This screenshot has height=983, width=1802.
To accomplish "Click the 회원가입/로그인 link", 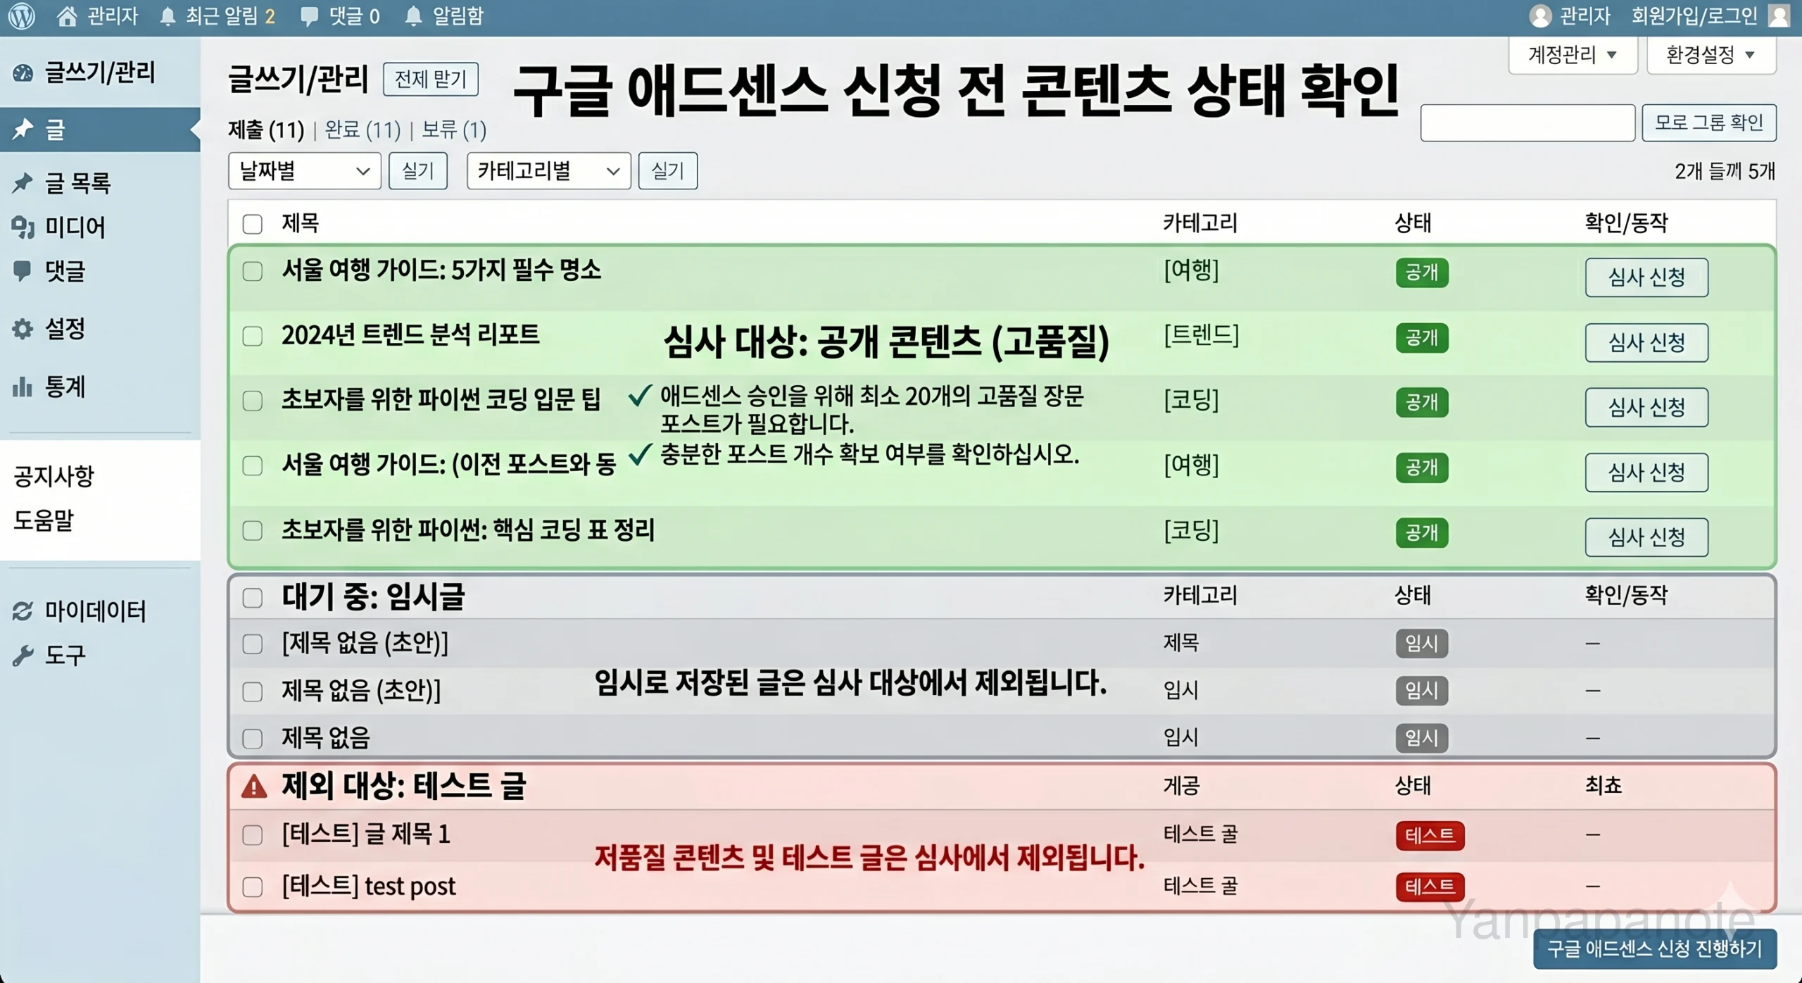I will [1694, 16].
